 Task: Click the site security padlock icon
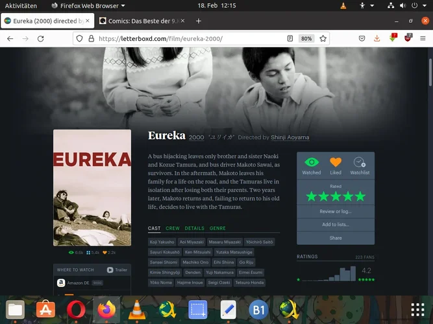(x=91, y=39)
